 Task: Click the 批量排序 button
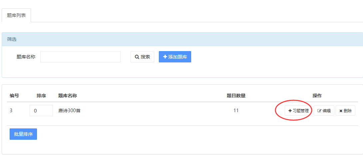pyautogui.click(x=23, y=134)
